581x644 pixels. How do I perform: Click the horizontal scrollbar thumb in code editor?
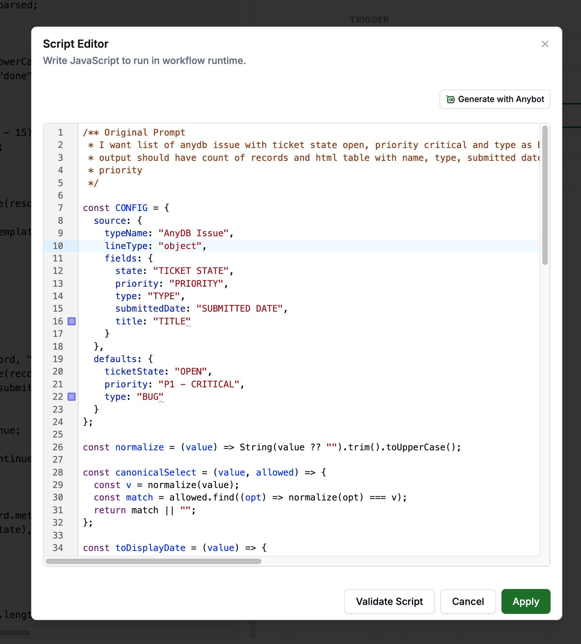pyautogui.click(x=154, y=561)
